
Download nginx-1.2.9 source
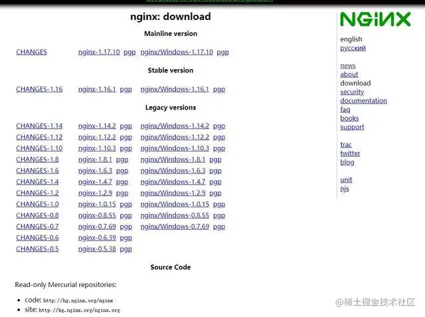95,193
